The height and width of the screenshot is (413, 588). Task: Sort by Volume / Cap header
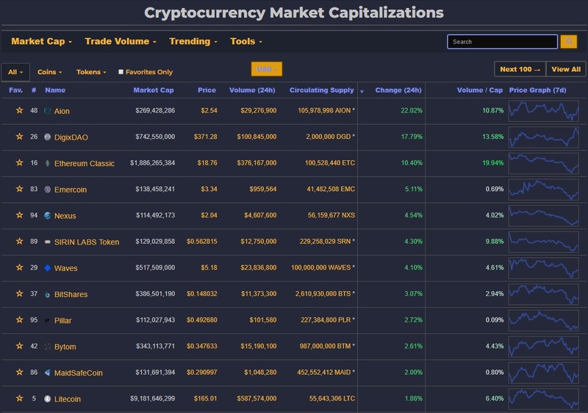480,90
